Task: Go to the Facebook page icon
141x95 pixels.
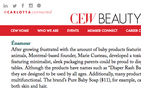Action: (23, 6)
